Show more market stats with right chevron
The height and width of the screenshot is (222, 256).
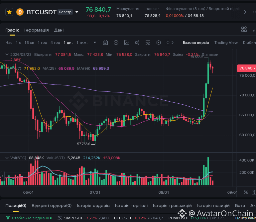pos(245,12)
